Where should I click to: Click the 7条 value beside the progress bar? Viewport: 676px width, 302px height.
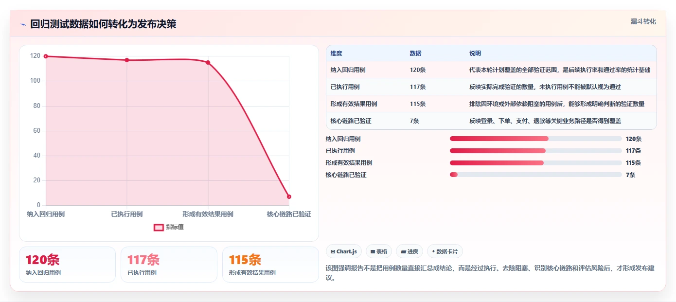[x=630, y=175]
